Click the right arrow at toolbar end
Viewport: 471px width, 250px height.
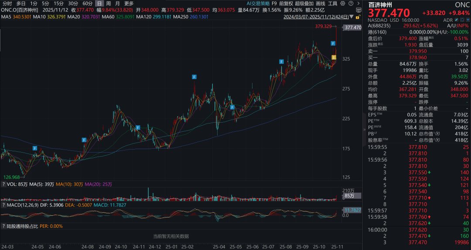[x=358, y=3]
